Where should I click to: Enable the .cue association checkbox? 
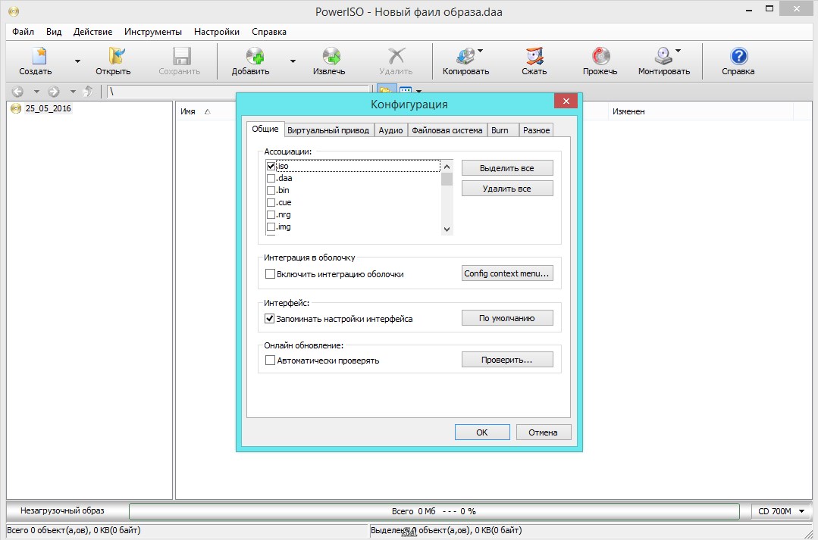[271, 203]
